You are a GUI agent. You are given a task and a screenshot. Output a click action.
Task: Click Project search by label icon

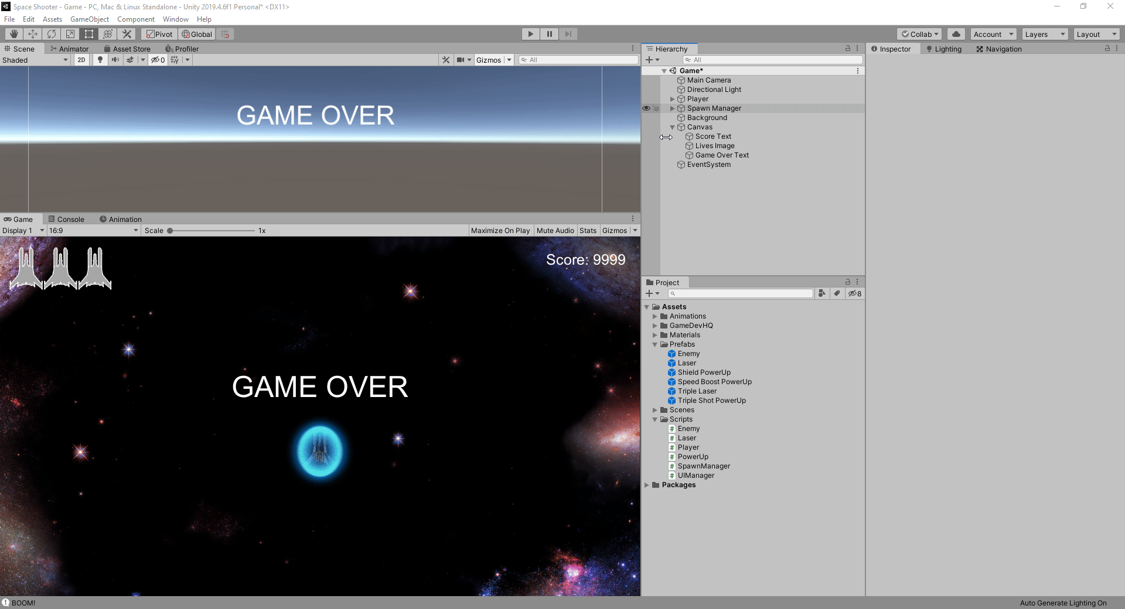coord(837,293)
